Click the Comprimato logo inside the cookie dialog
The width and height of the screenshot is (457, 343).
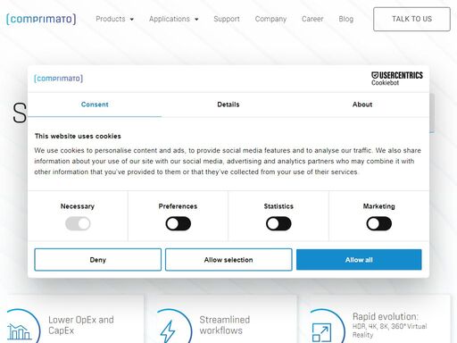pyautogui.click(x=58, y=79)
